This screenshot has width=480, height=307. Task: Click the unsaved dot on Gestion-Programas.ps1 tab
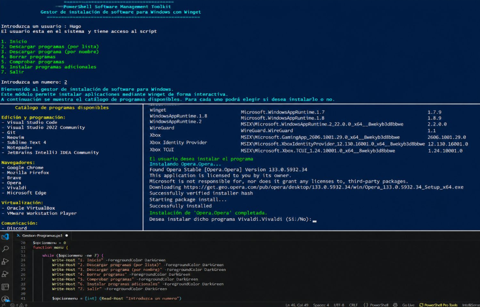[x=66, y=235]
